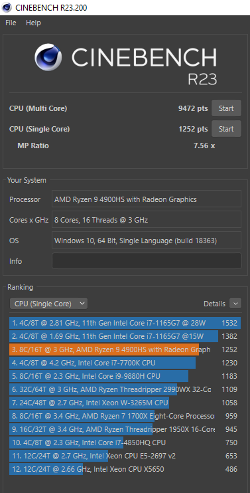The height and width of the screenshot is (493, 250).
Task: Click the Cinebench icon in title bar
Action: click(x=7, y=7)
